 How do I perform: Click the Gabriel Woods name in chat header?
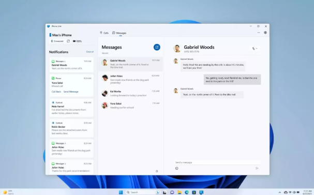pos(199,47)
